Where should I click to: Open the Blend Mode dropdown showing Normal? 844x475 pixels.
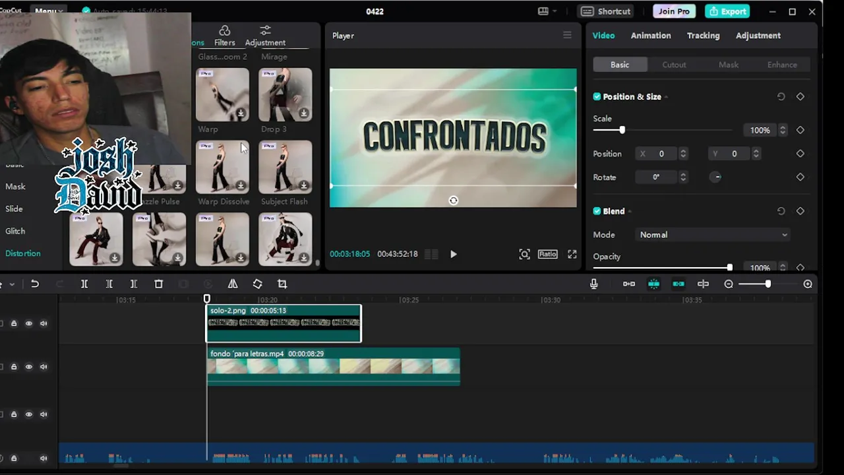pyautogui.click(x=713, y=235)
